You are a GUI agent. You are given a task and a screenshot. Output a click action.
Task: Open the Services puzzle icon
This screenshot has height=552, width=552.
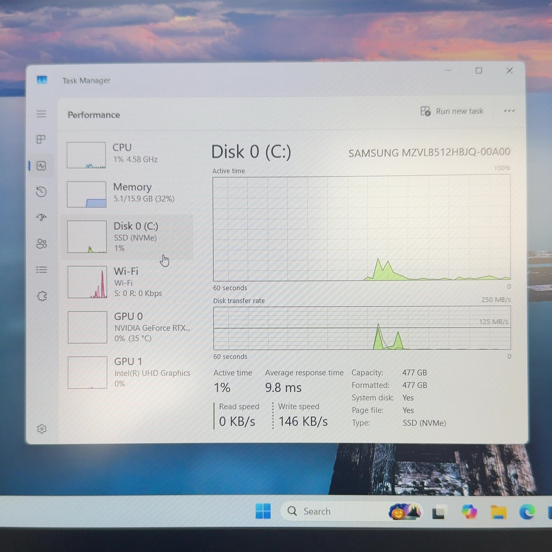click(x=42, y=296)
